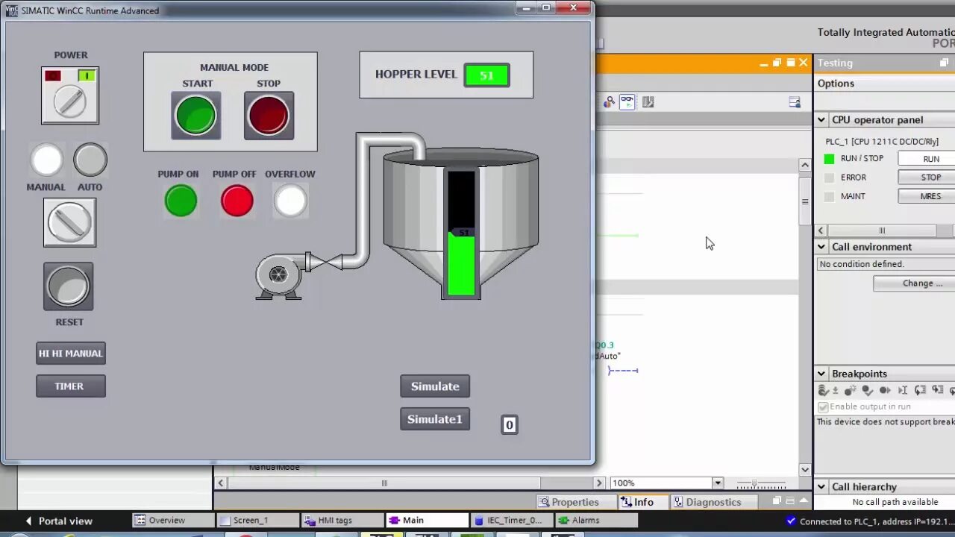955x537 pixels.
Task: Click the MAINT status LED
Action: tap(829, 196)
